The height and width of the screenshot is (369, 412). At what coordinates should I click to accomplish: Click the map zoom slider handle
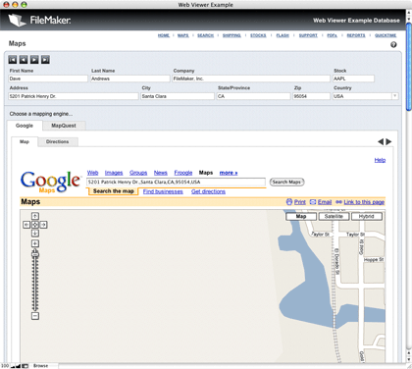coord(35,254)
